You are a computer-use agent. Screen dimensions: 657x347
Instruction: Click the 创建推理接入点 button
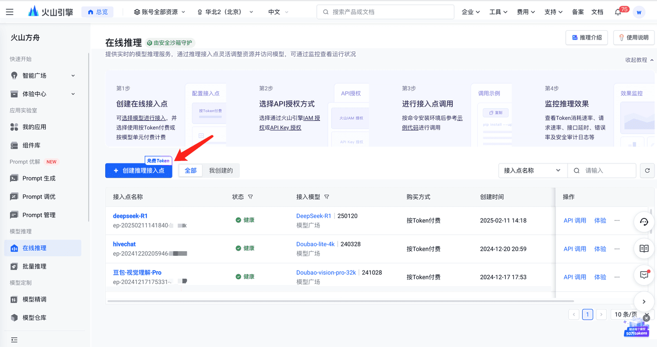(139, 171)
